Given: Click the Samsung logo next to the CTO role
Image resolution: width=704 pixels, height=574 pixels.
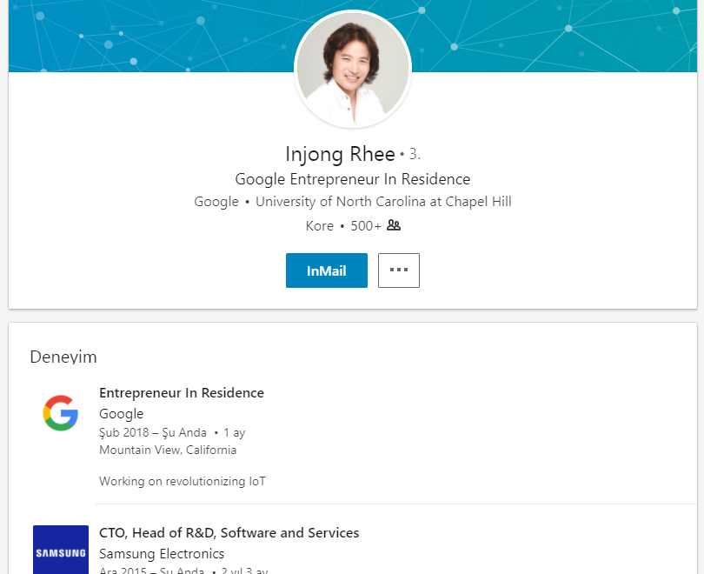Looking at the screenshot, I should pyautogui.click(x=59, y=550).
